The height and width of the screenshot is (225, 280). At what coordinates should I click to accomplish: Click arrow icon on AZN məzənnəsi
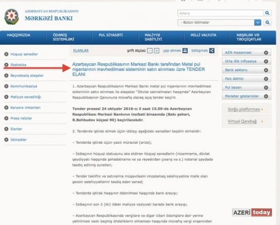(266, 53)
